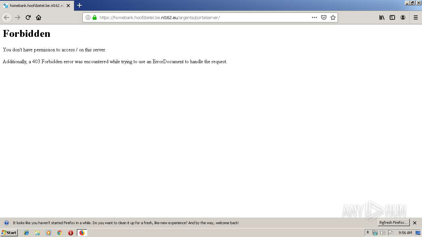Switch to Firefox taskbar button
This screenshot has height=237, width=422.
[x=82, y=233]
